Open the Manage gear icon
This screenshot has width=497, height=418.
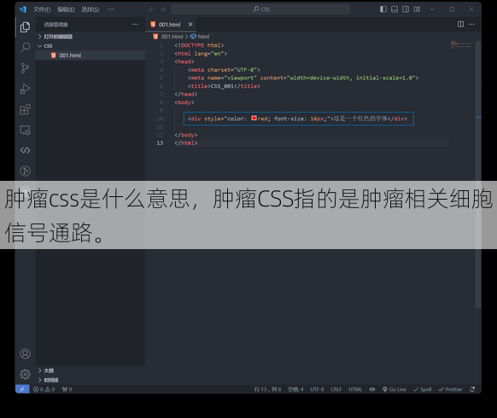click(25, 374)
